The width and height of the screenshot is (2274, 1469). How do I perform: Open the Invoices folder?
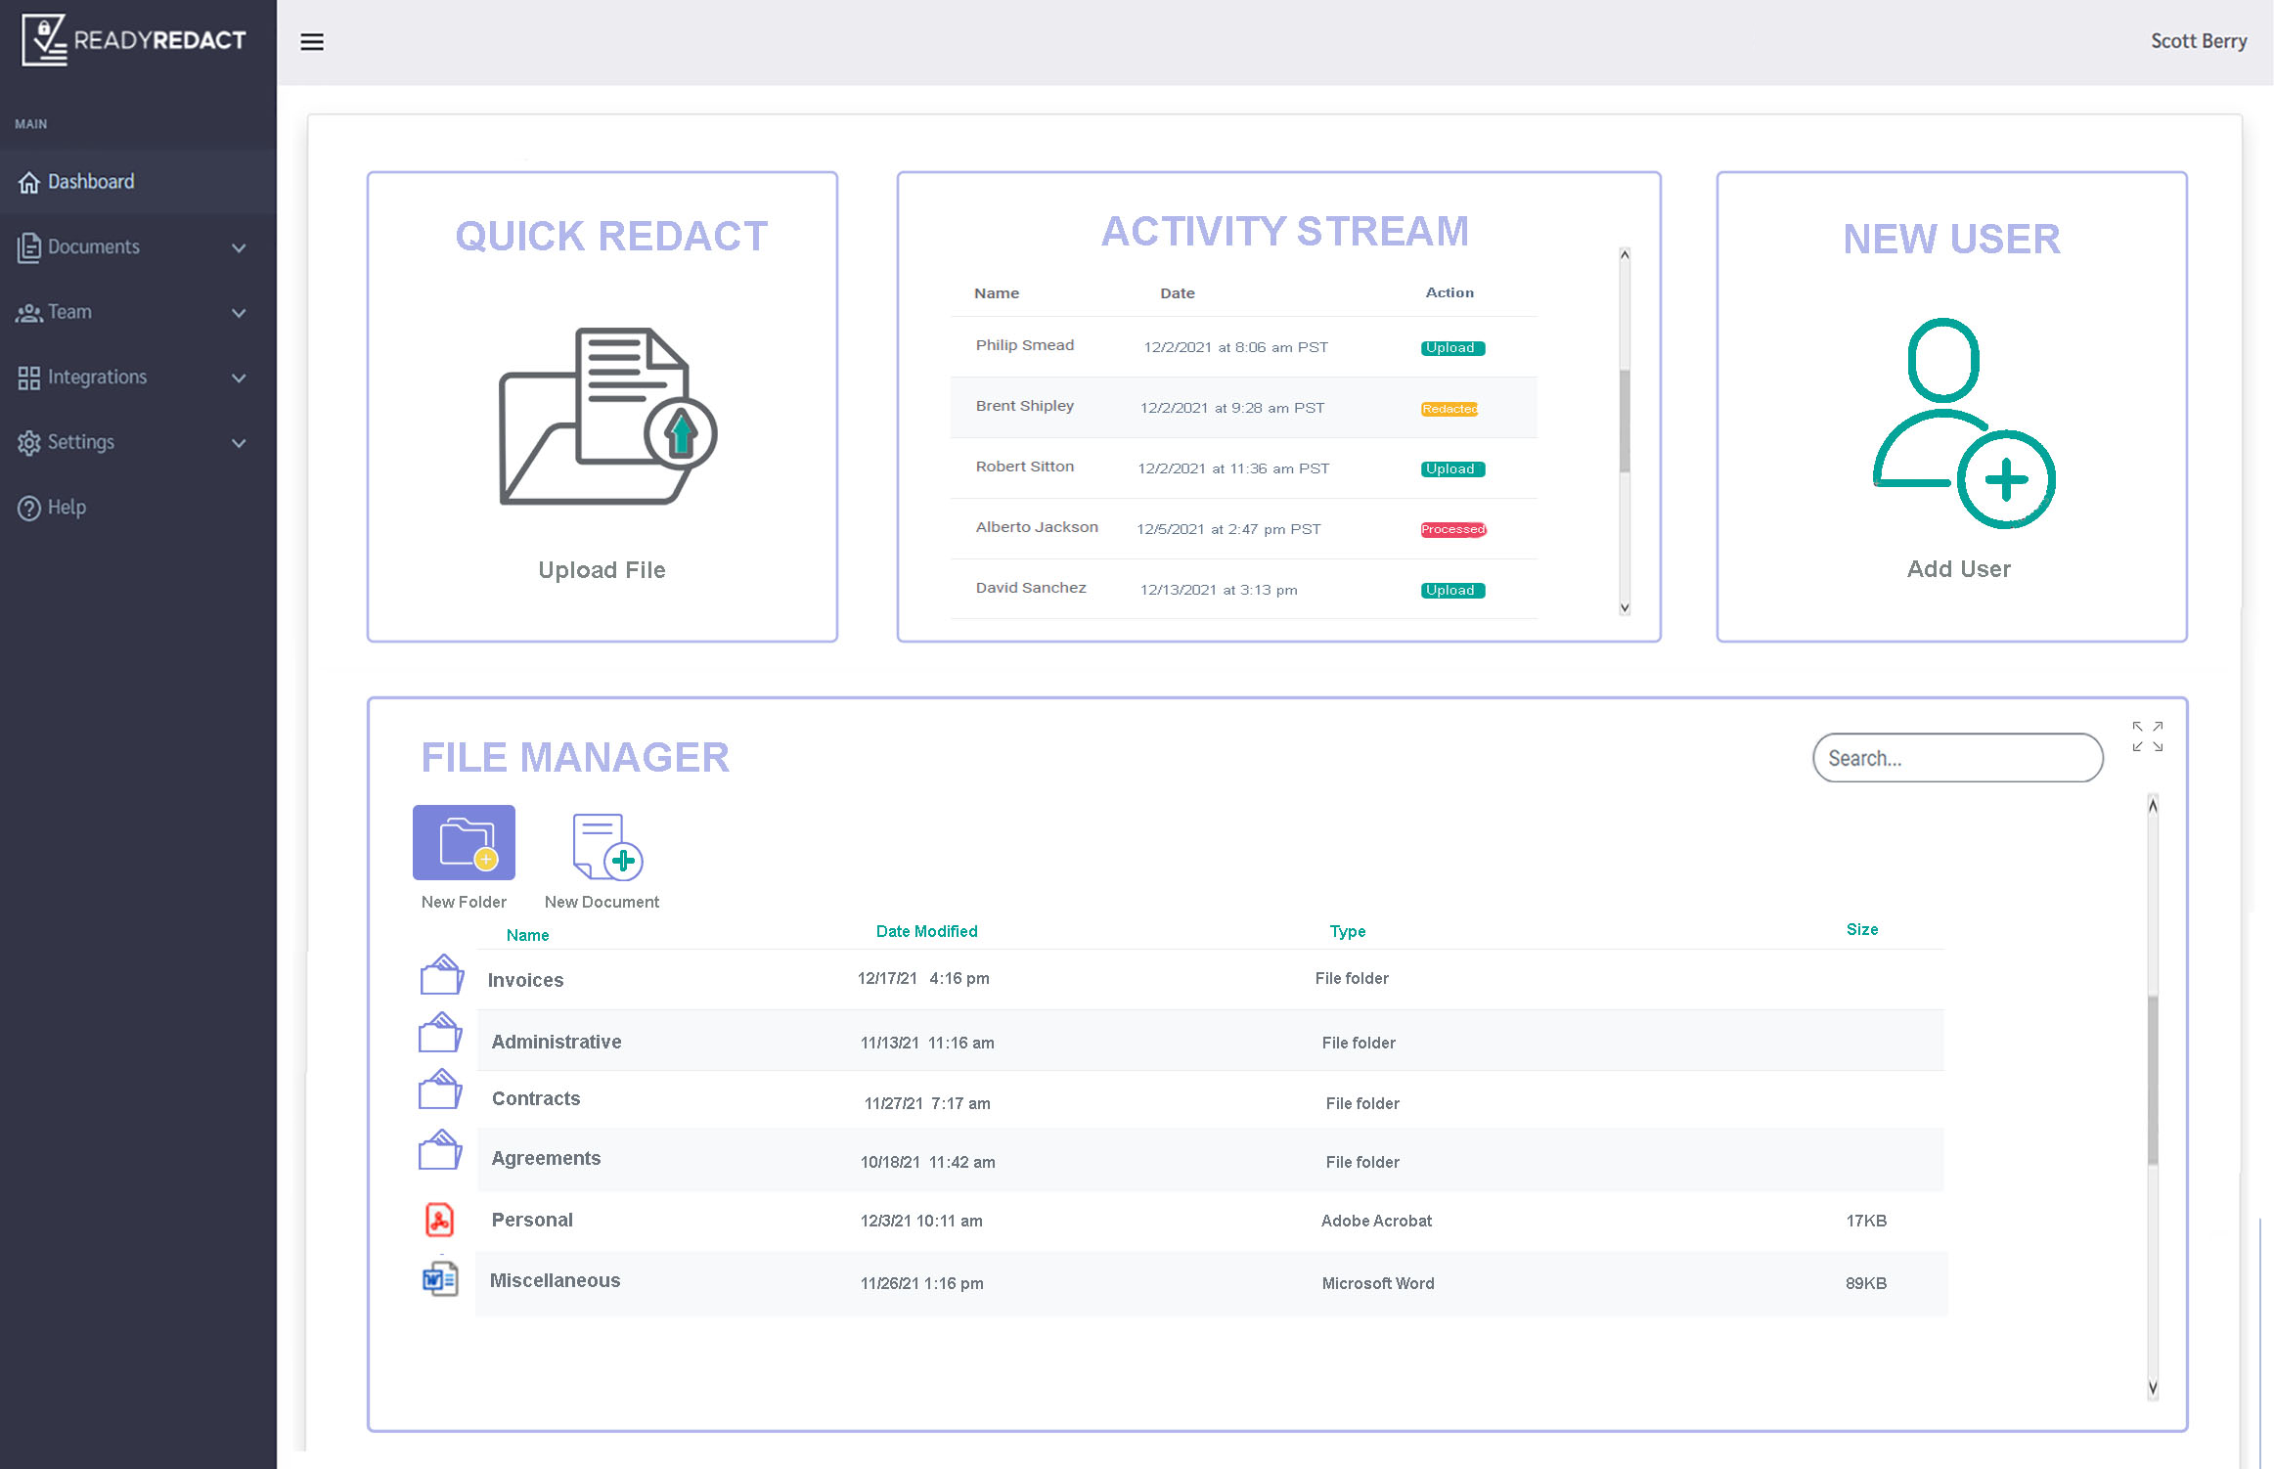pos(525,980)
